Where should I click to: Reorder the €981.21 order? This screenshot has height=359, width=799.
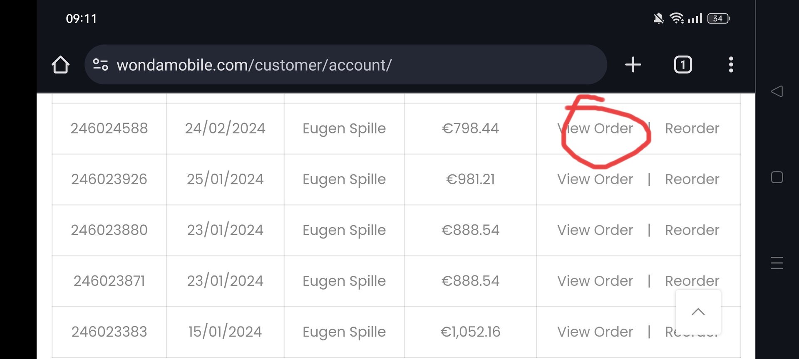pyautogui.click(x=692, y=179)
